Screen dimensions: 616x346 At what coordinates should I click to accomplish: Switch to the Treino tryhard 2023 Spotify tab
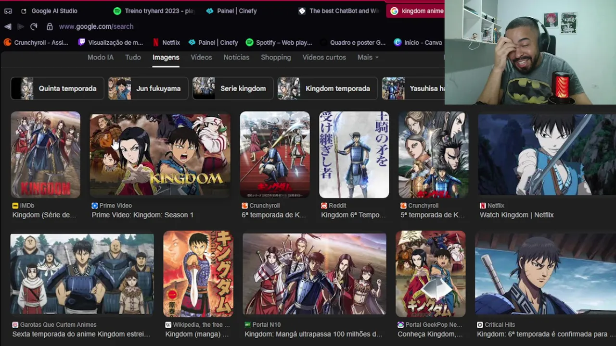[154, 11]
